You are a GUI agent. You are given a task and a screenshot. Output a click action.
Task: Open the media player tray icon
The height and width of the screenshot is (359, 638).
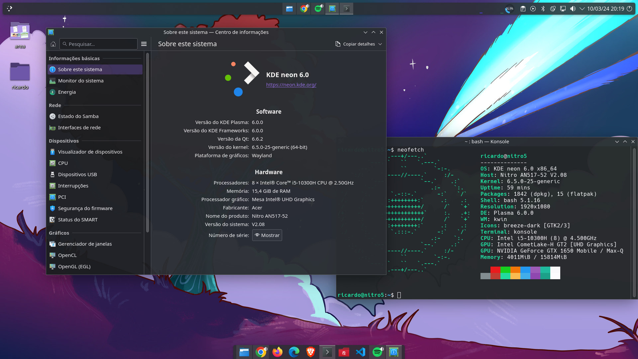click(533, 9)
